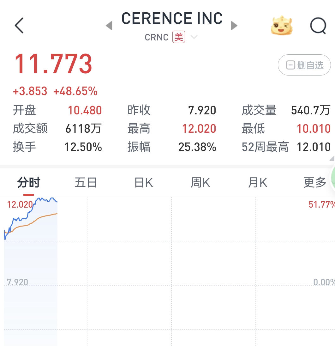Image resolution: width=335 pixels, height=346 pixels.
Task: Select the 周K chart tab
Action: [200, 183]
